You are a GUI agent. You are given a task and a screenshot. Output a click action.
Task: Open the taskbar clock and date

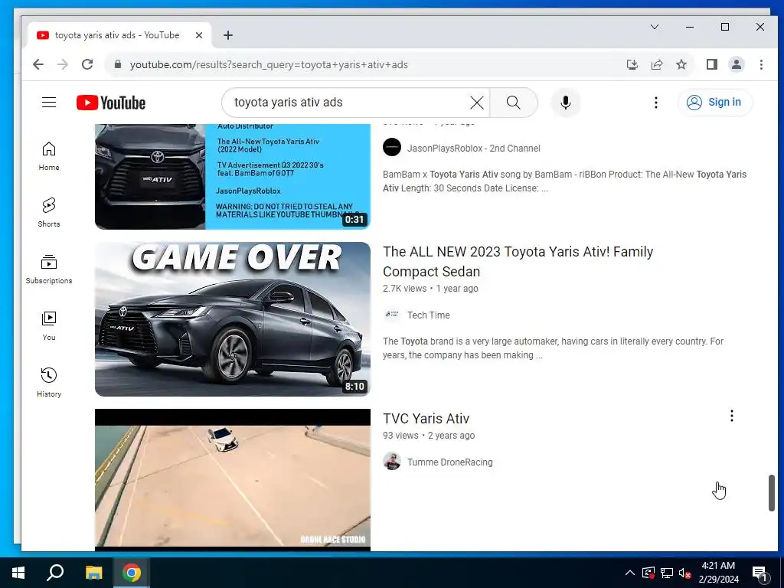click(x=718, y=573)
